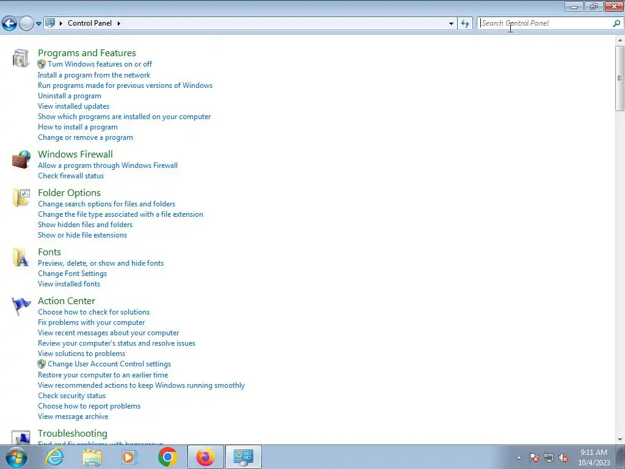This screenshot has height=469, width=625.
Task: Click the Fonts folder icon
Action: click(21, 257)
